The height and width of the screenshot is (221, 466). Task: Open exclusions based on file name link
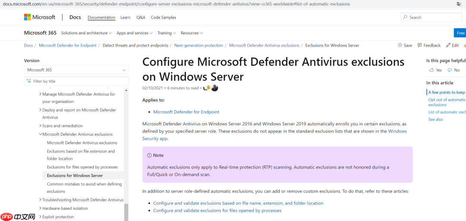pos(238,203)
